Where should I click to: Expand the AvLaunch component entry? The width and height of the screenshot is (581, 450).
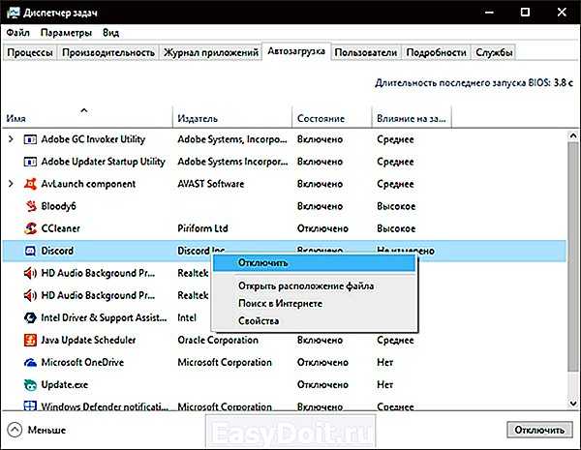pos(11,184)
